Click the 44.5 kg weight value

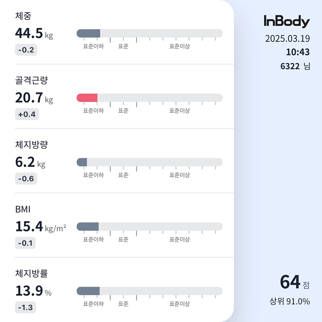coord(34,33)
